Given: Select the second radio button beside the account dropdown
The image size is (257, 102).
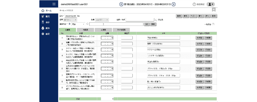Looking at the screenshot, I should pos(87,24).
